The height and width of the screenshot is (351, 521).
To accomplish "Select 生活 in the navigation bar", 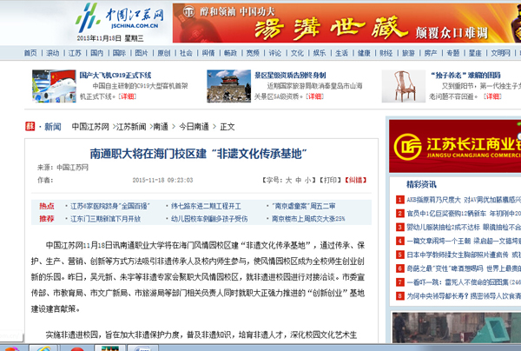I will (x=342, y=53).
